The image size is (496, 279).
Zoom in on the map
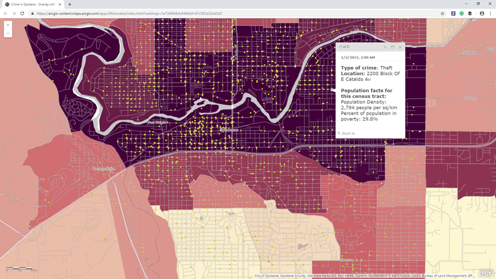point(8,25)
